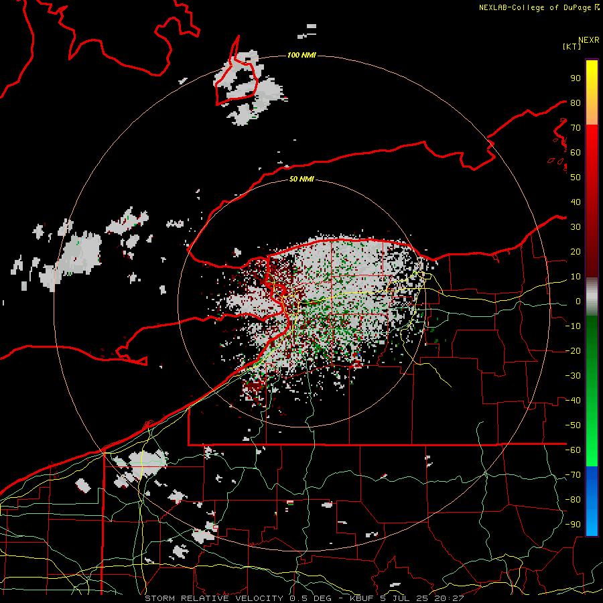Click the 90 value on the velocity scale

[576, 78]
